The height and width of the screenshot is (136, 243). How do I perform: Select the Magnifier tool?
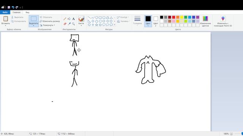pos(73,24)
